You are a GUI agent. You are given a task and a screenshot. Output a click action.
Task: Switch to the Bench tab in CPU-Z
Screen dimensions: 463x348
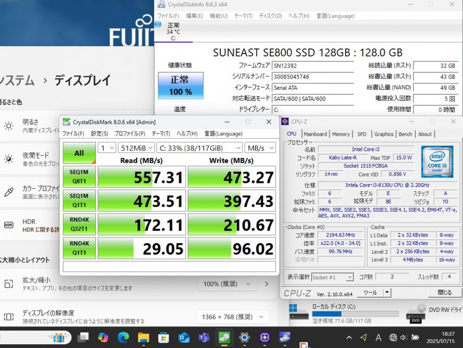pos(405,134)
